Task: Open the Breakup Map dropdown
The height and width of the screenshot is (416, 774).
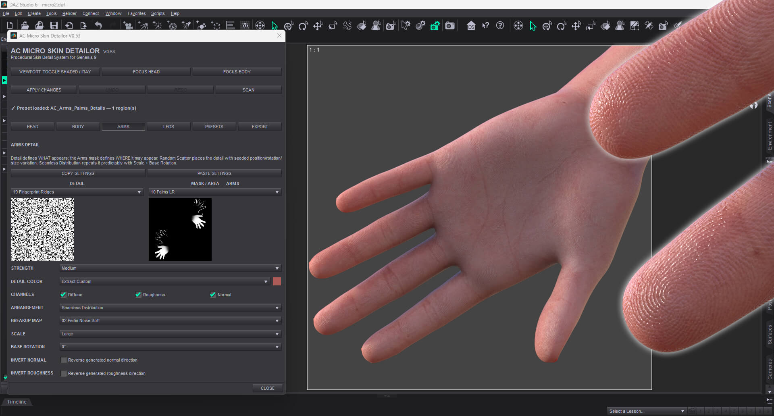Action: coord(171,320)
